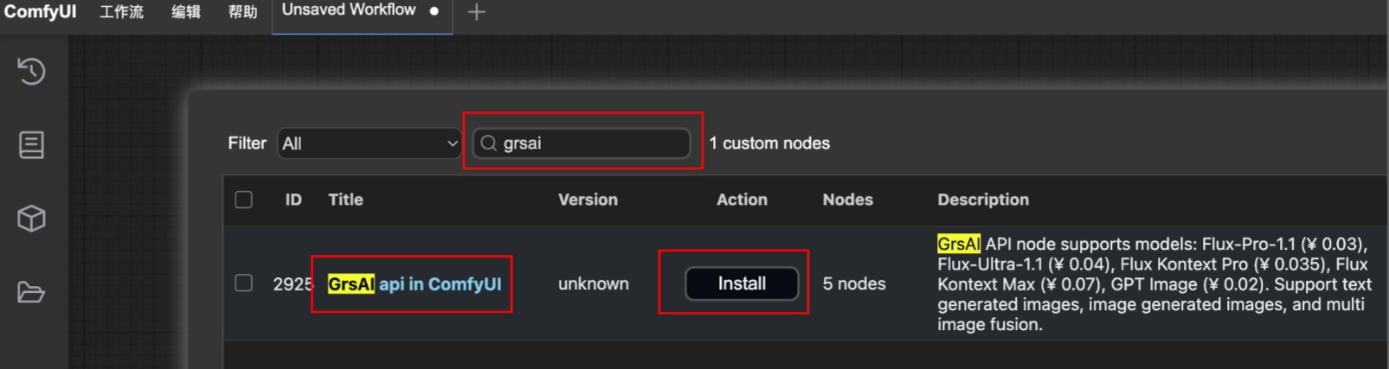Image resolution: width=1389 pixels, height=369 pixels.
Task: Open the 帮助 menu
Action: tap(242, 12)
